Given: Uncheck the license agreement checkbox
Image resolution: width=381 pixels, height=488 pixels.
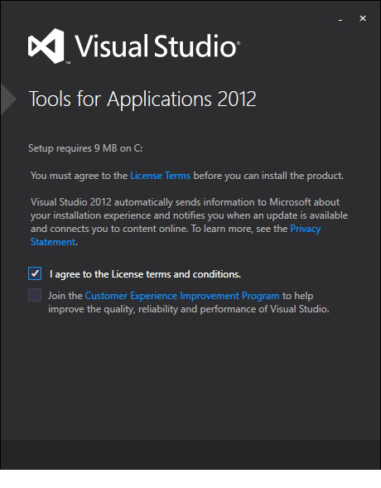Looking at the screenshot, I should point(35,273).
